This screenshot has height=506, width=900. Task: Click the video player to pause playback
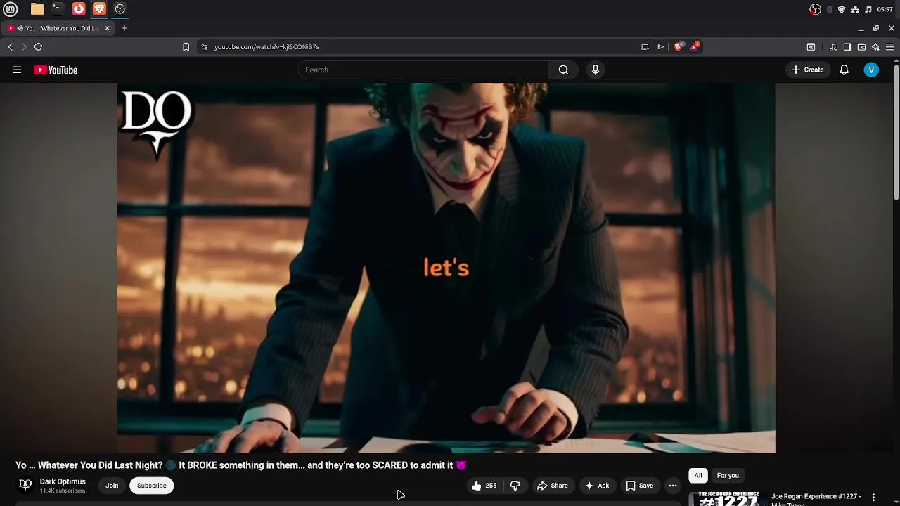pos(446,268)
